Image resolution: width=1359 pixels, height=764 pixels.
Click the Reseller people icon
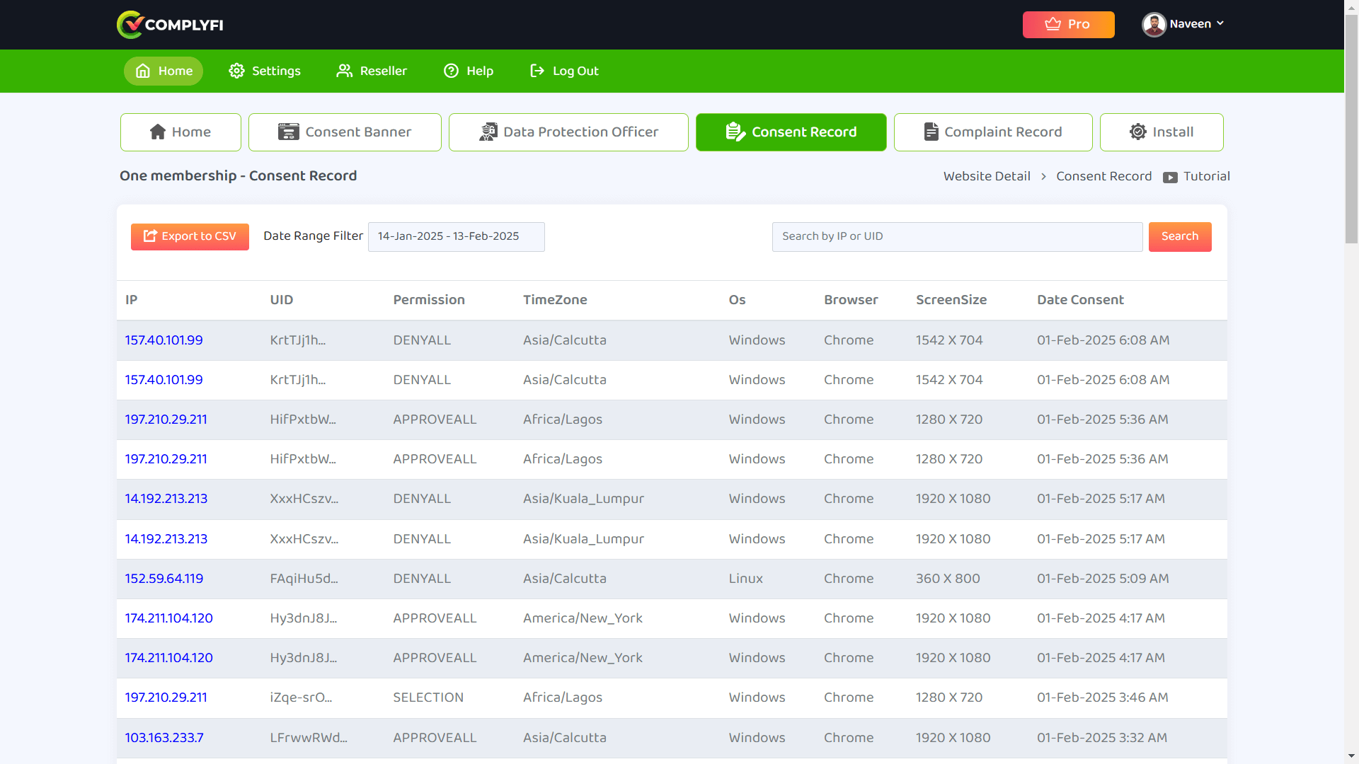344,71
